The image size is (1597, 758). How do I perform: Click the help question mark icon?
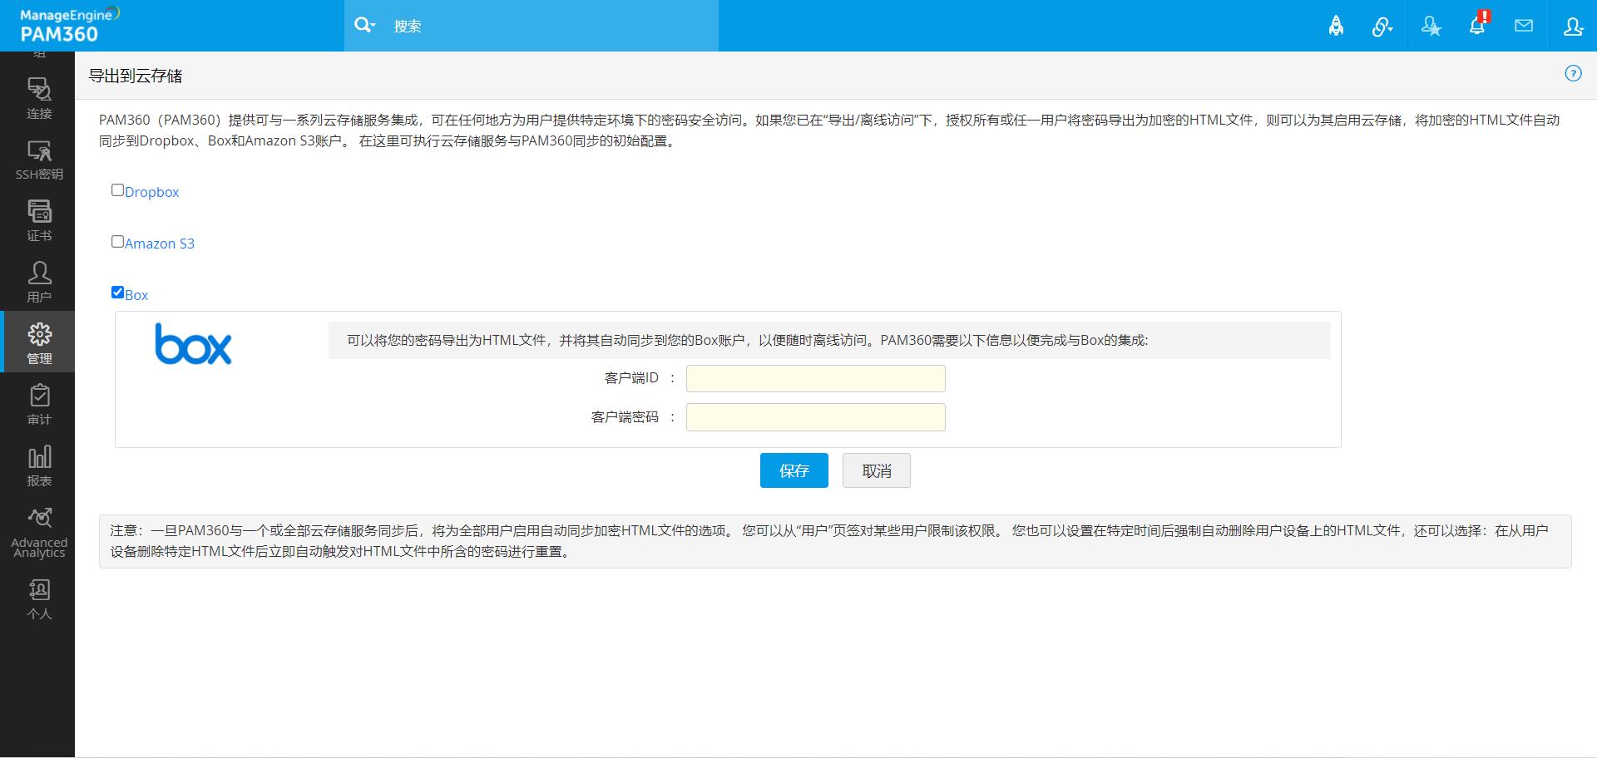[x=1573, y=73]
